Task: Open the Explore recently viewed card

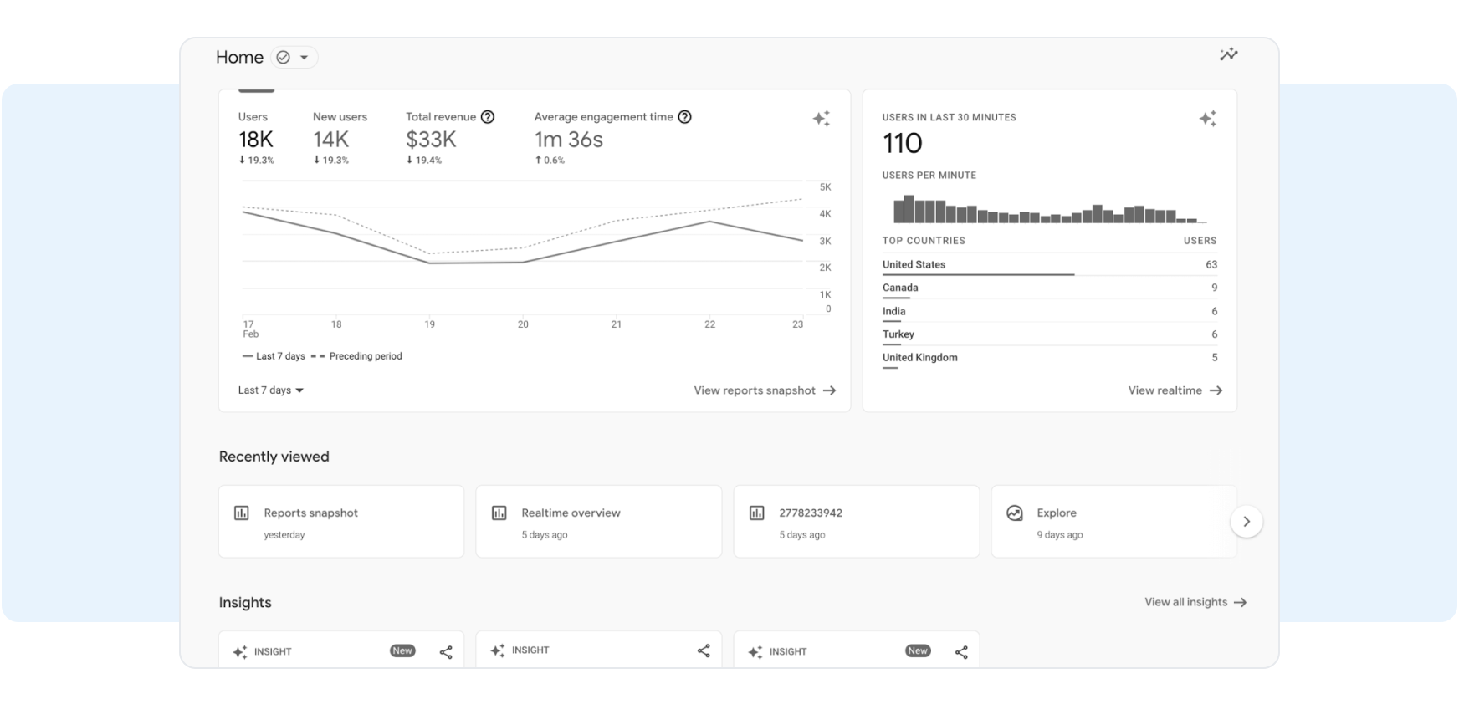Action: 1113,522
